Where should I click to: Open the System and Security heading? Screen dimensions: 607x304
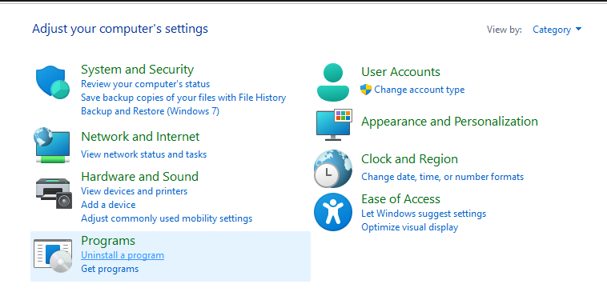click(138, 70)
